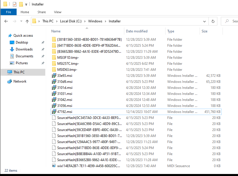Sort files by the Size column
The height and width of the screenshot is (176, 238).
[204, 31]
